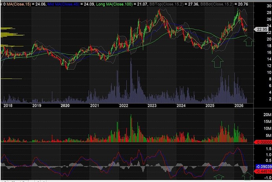Select the green arrow in the MACD pane near 2025

219,177
